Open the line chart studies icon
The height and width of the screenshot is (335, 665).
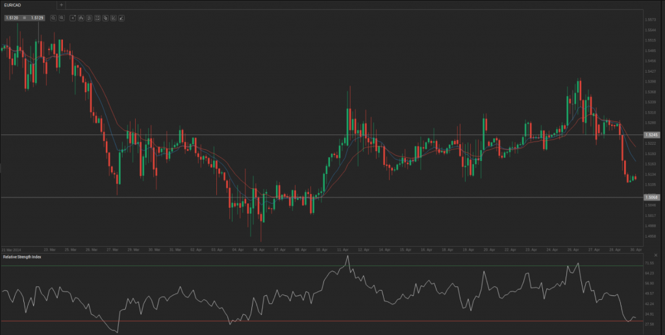pyautogui.click(x=113, y=18)
